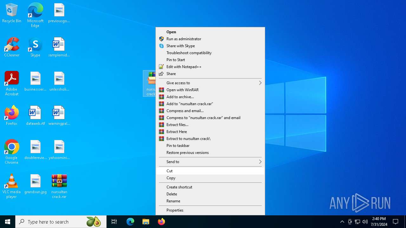Select the VLC media player shortcut
The height and width of the screenshot is (228, 406).
(x=12, y=186)
